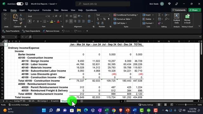Open Chrome from the Windows taskbar
This screenshot has width=203, height=114.
coord(114,111)
